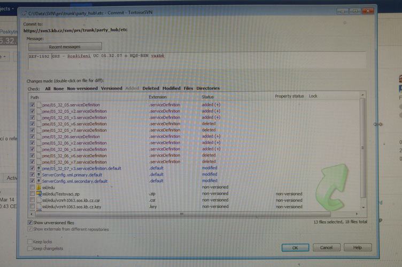This screenshot has width=402, height=267.
Task: Confirm commit with OK button
Action: [x=295, y=248]
